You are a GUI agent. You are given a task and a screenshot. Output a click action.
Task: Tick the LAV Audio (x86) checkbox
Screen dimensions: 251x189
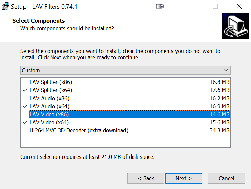[x=25, y=98]
